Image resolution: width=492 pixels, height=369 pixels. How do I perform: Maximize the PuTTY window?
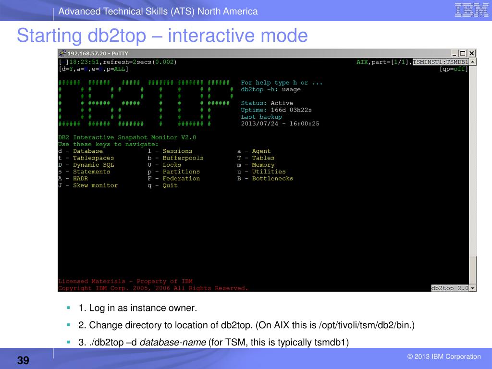463,53
